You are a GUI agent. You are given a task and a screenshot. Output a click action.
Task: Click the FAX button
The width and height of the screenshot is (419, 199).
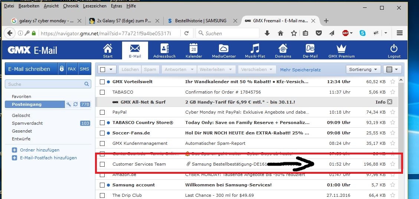click(x=72, y=69)
